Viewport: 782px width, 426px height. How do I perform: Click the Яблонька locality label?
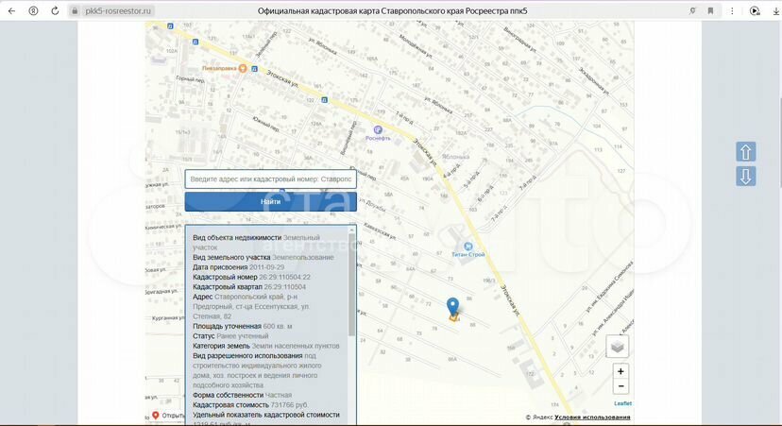coord(456,156)
